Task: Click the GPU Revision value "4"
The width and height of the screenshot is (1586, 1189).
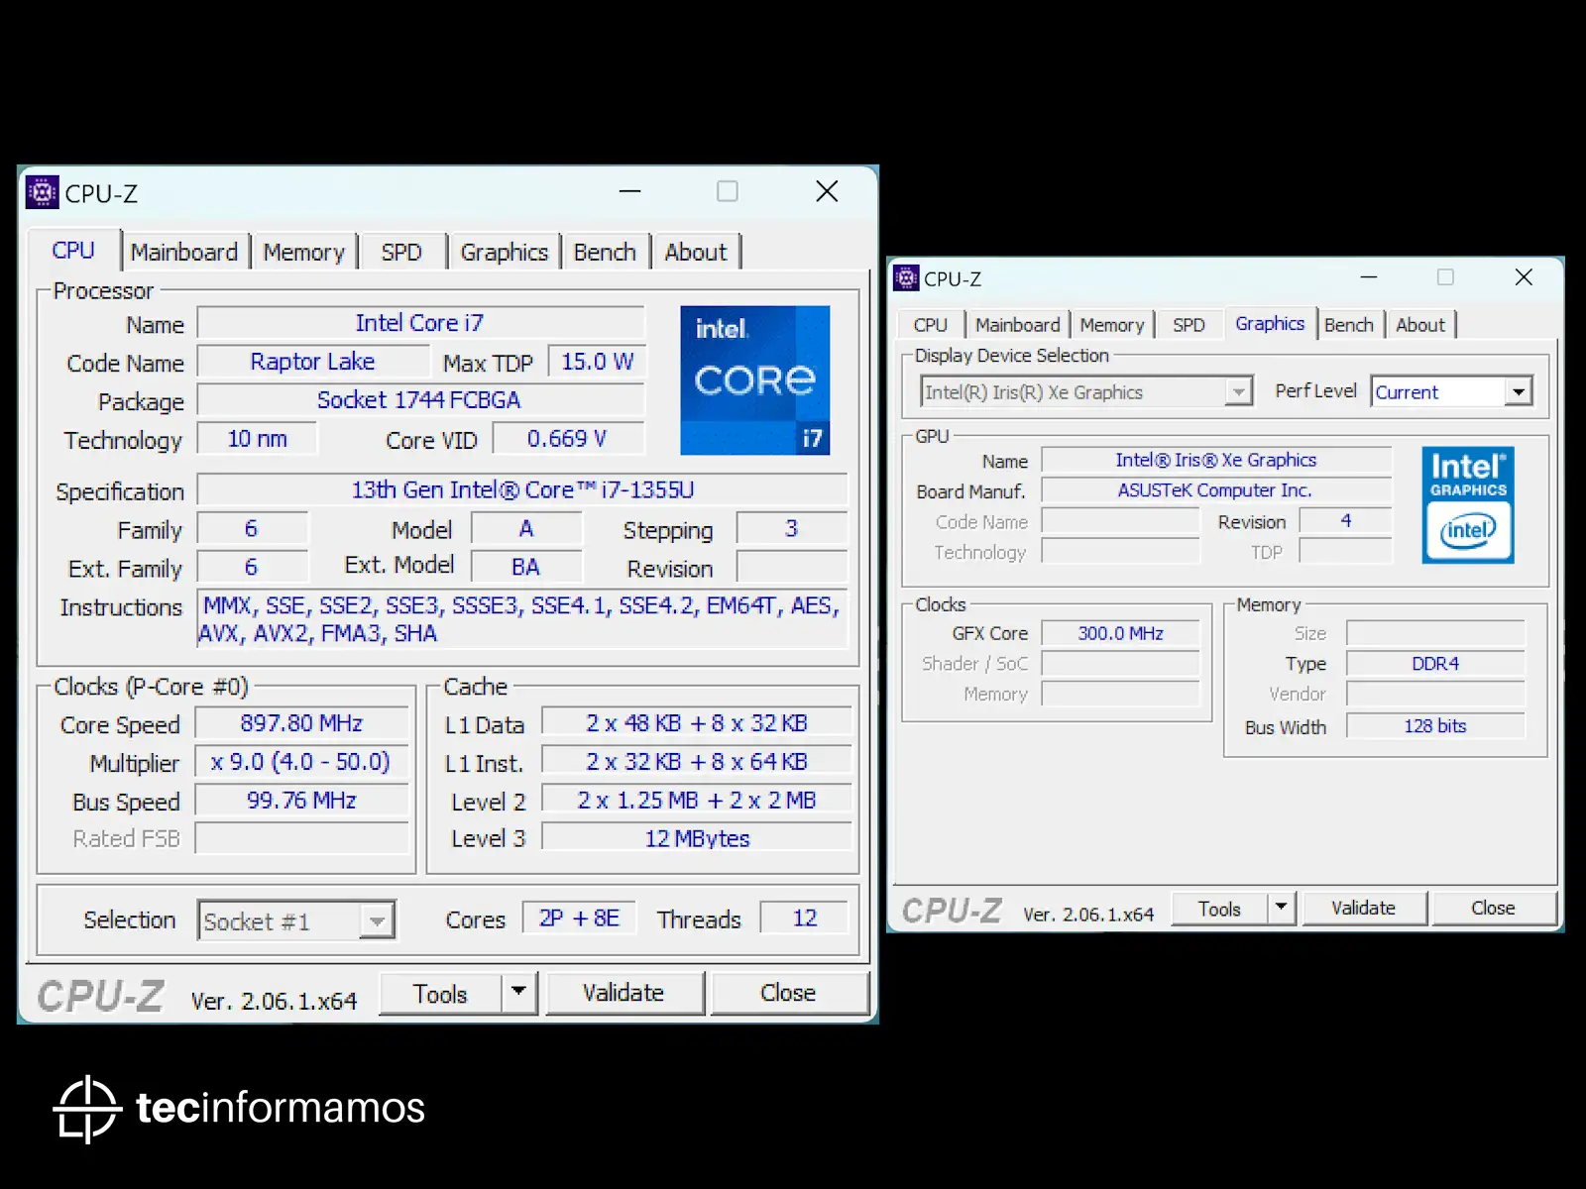Action: pyautogui.click(x=1345, y=521)
